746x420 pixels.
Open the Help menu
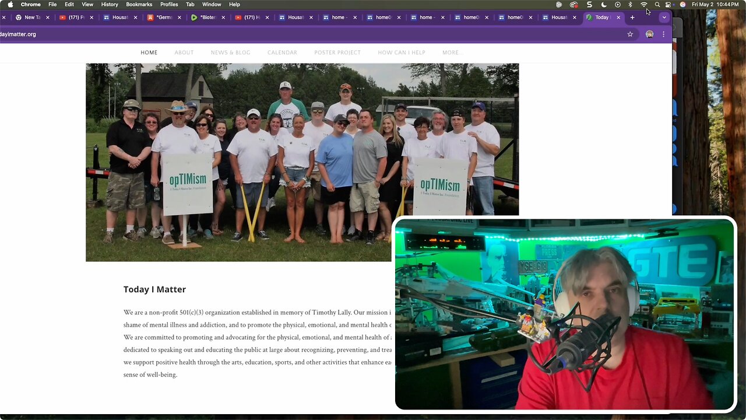[x=234, y=4]
